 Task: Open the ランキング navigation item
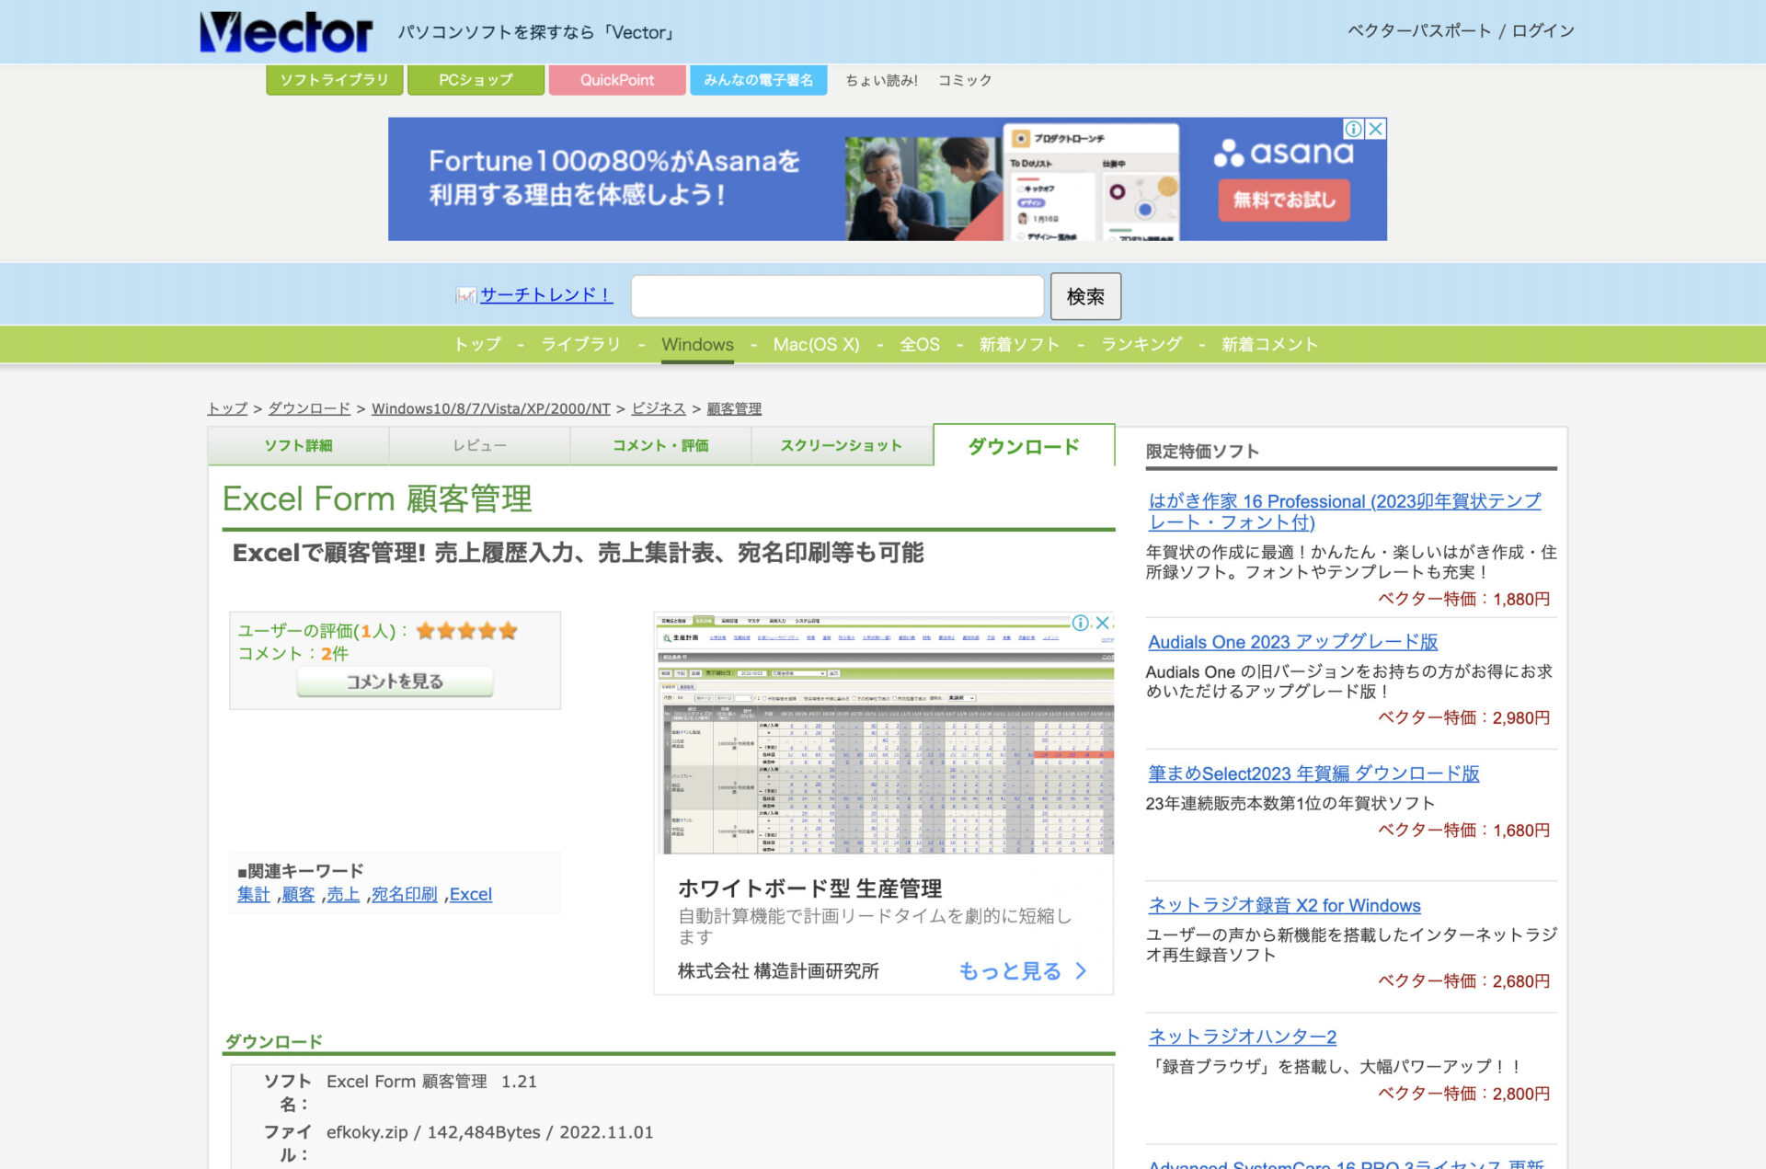[x=1141, y=344]
